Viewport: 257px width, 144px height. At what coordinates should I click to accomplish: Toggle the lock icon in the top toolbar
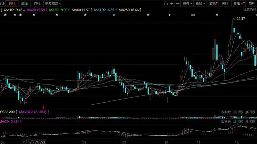click(x=166, y=4)
